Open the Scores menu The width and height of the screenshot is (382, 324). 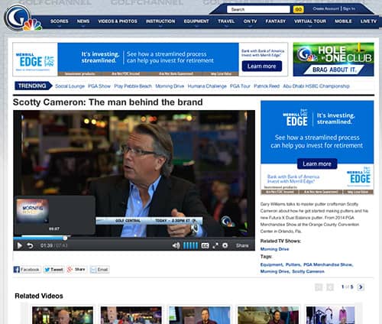[x=60, y=21]
